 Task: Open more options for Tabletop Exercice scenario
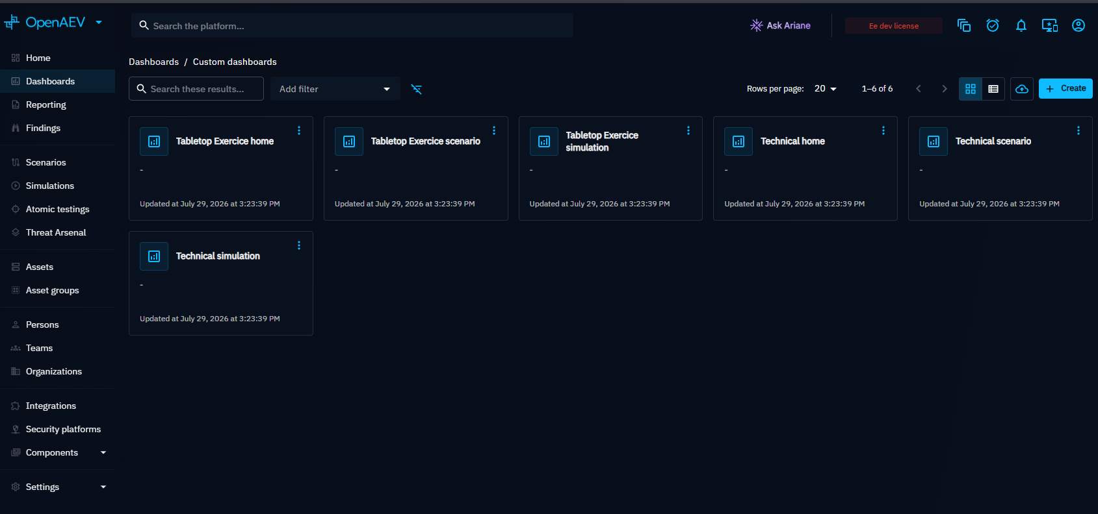tap(494, 130)
